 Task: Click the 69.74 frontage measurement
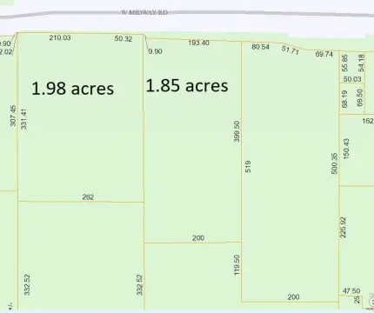click(x=324, y=54)
